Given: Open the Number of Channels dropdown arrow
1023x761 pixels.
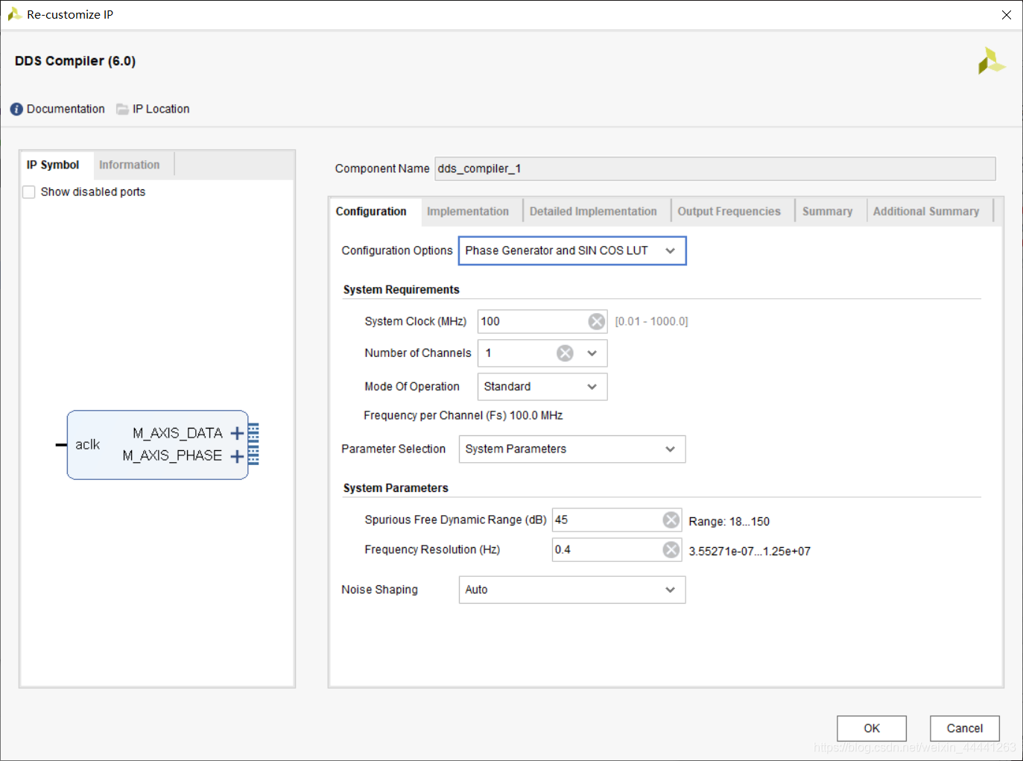Looking at the screenshot, I should click(592, 353).
